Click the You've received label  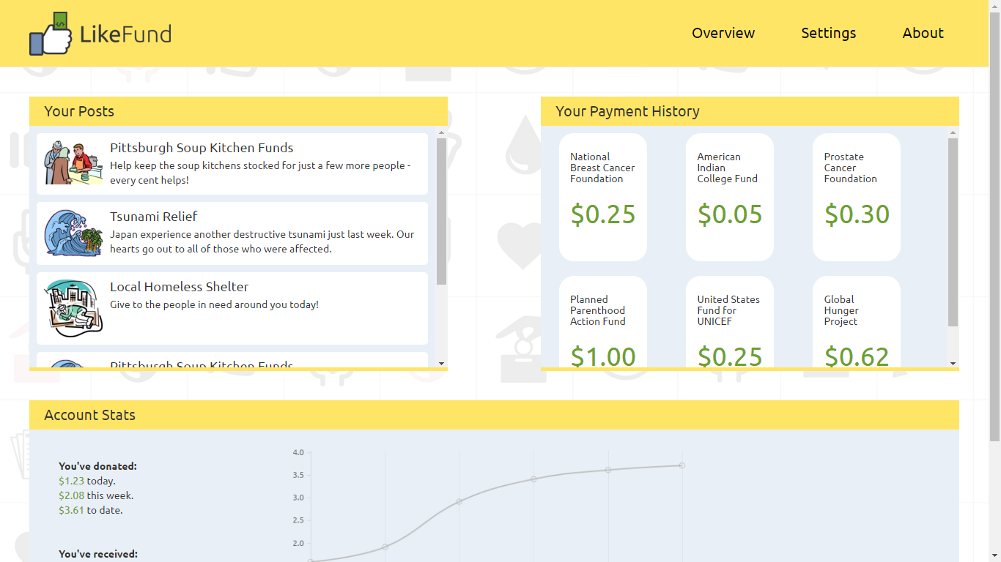[98, 554]
